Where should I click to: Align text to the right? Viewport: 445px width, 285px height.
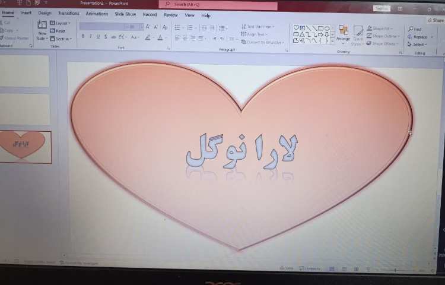click(193, 38)
